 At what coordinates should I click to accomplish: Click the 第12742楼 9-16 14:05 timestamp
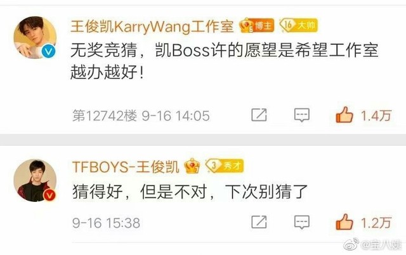[x=141, y=116]
